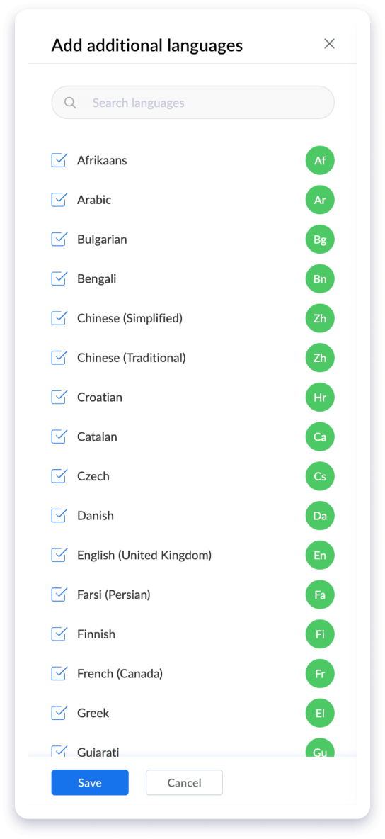Focus the Search languages field
The image size is (385, 839).
coord(193,103)
